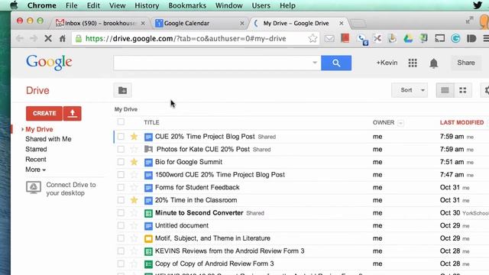Click the Connect Drive to desktop monitor icon

(x=34, y=188)
